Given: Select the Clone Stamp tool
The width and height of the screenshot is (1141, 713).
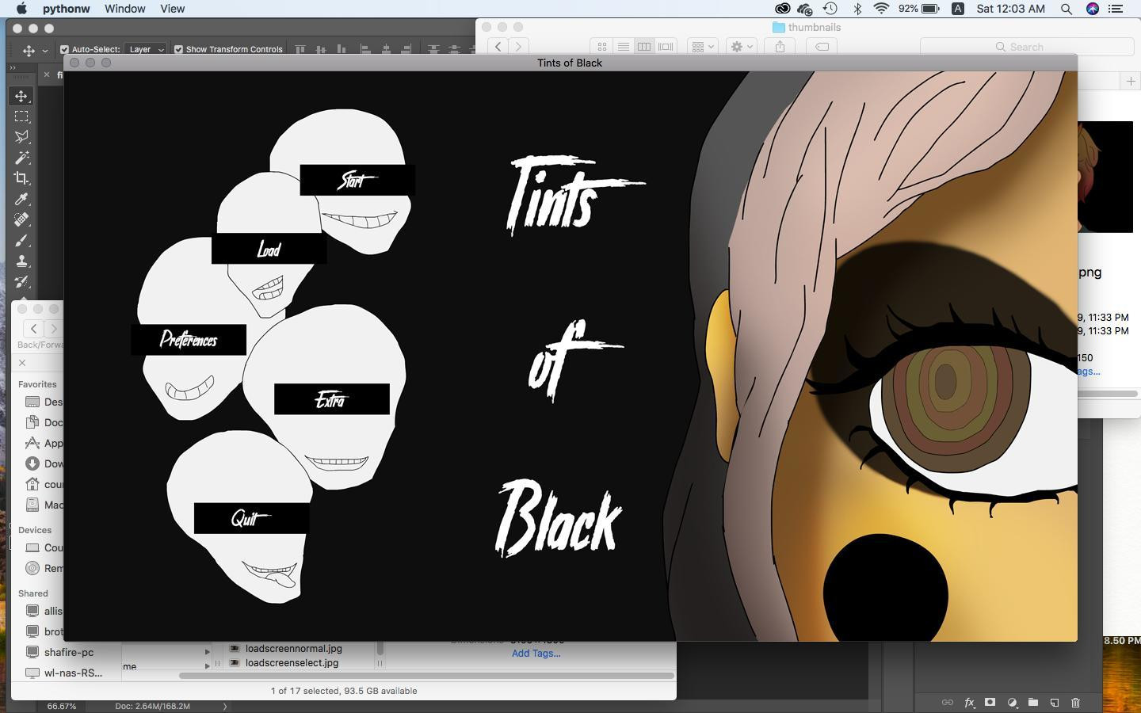Looking at the screenshot, I should [x=22, y=261].
